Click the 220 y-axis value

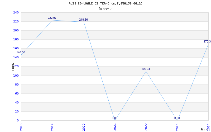pyautogui.click(x=16, y=22)
